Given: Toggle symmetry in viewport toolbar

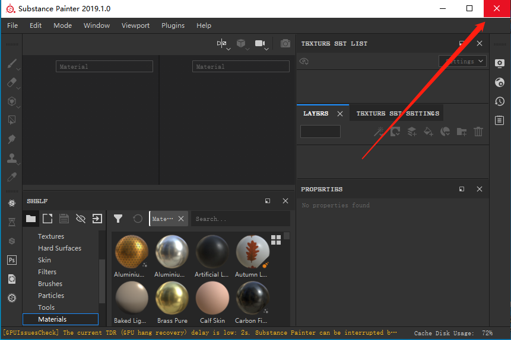Looking at the screenshot, I should point(221,43).
